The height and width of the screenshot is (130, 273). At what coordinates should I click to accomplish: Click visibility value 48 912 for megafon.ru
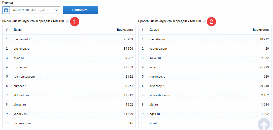(x=264, y=39)
